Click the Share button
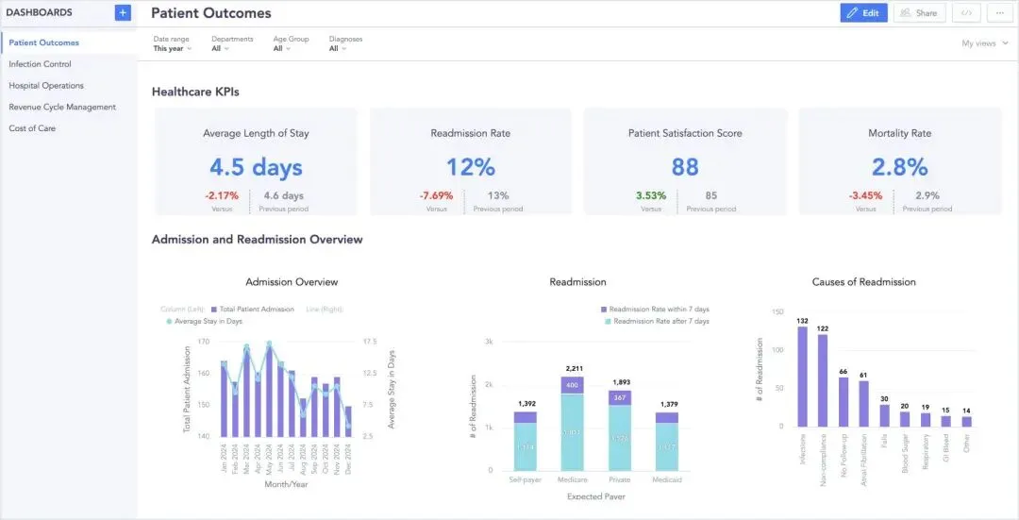This screenshot has height=520, width=1019. [x=920, y=13]
